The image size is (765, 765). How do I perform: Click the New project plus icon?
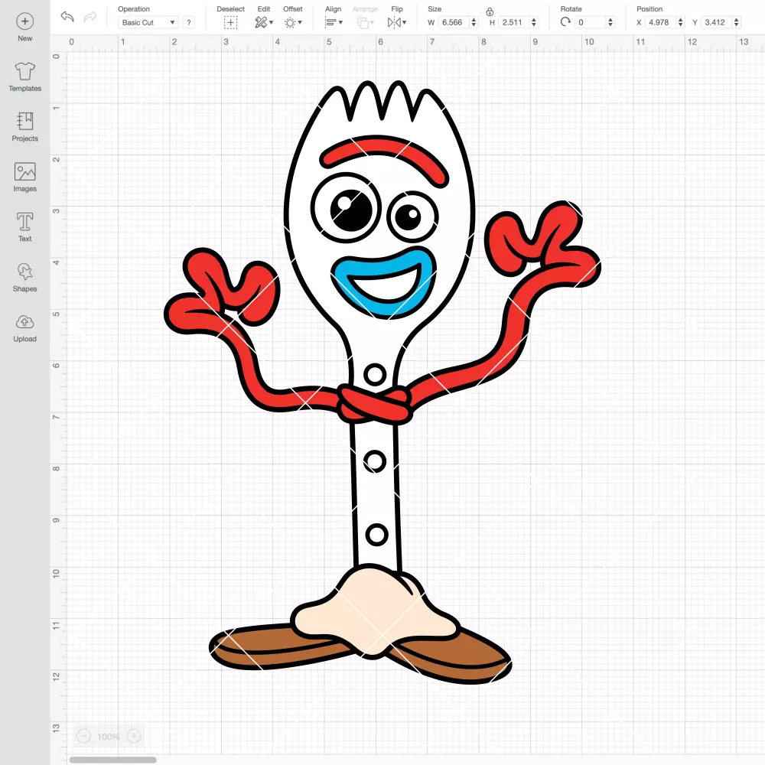(x=25, y=21)
